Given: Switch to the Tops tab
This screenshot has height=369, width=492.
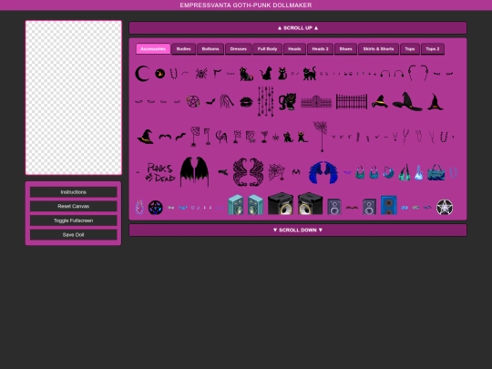Looking at the screenshot, I should click(410, 49).
